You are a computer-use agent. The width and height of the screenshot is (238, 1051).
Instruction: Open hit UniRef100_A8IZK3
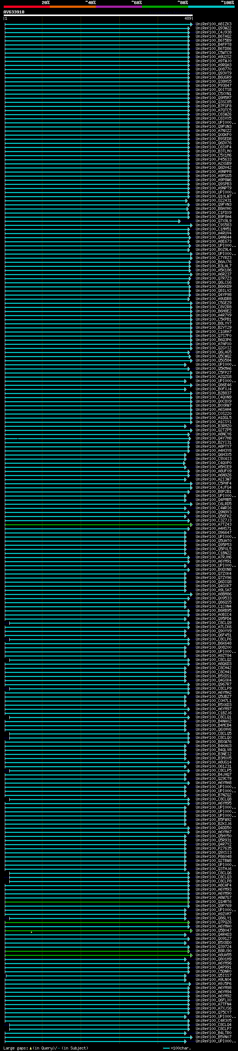pyautogui.click(x=213, y=24)
